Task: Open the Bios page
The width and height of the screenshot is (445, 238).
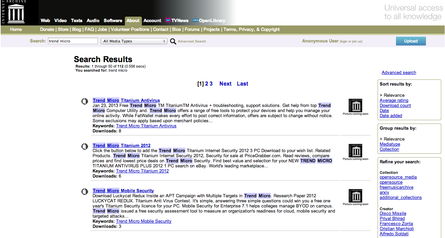Action: click(x=177, y=30)
